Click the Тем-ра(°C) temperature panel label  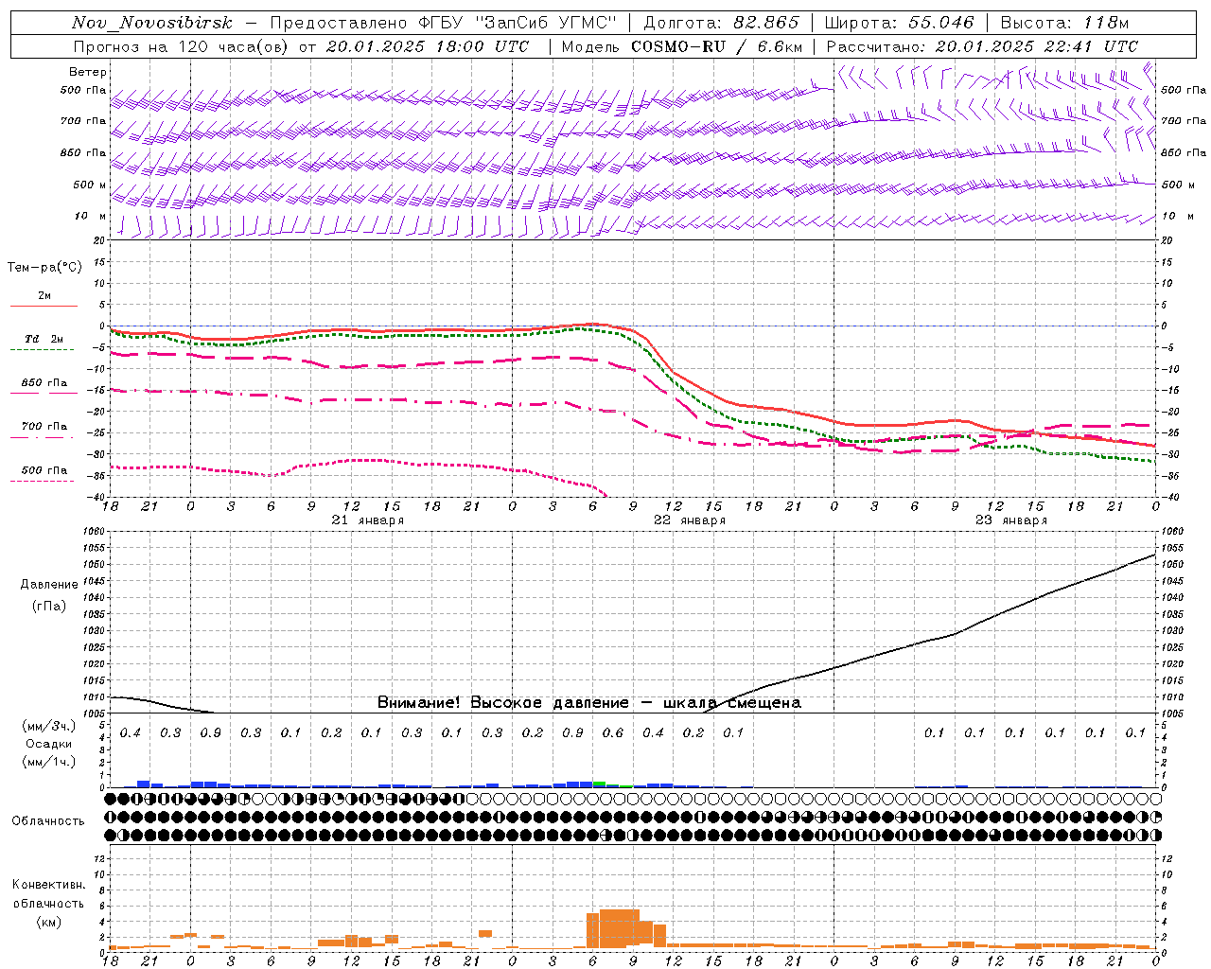(x=44, y=268)
